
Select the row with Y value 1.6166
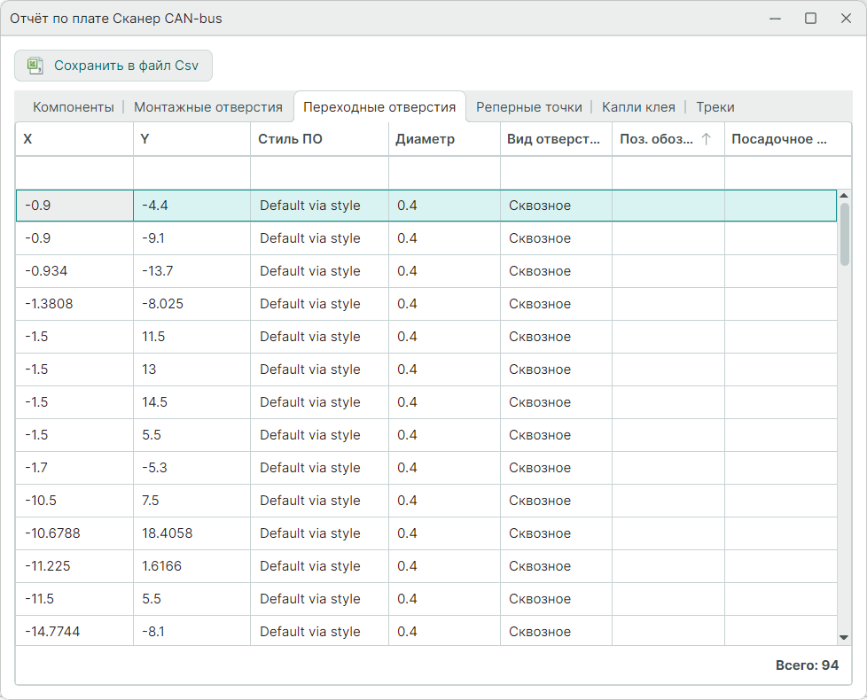pyautogui.click(x=162, y=566)
